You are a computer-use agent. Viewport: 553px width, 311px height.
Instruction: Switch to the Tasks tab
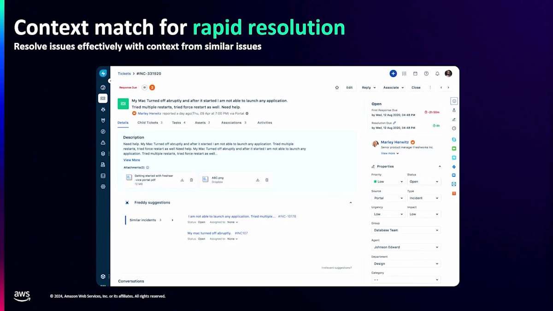(179, 123)
